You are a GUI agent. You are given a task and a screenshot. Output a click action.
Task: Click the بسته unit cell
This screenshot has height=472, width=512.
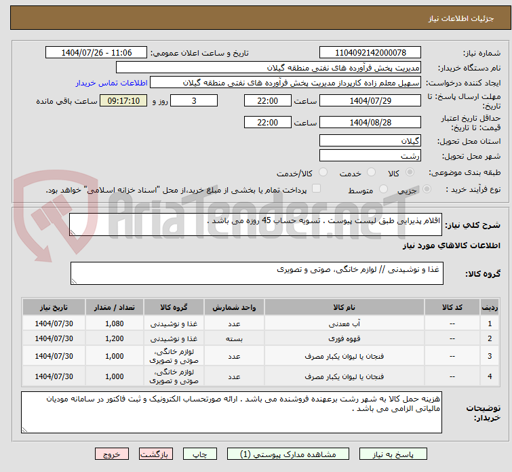234,338
